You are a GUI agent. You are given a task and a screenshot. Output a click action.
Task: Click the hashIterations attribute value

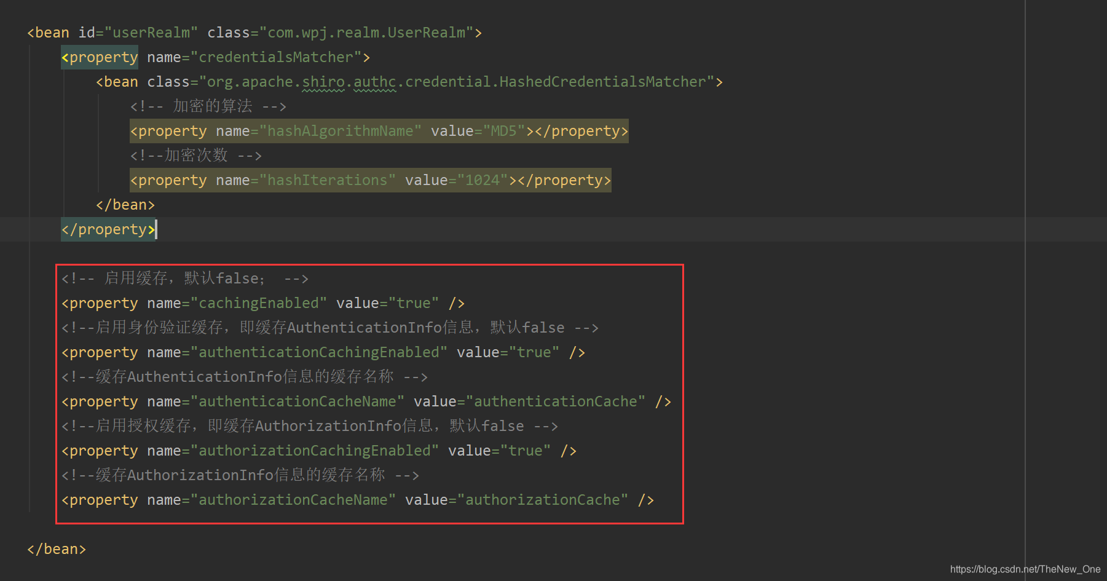coord(328,180)
